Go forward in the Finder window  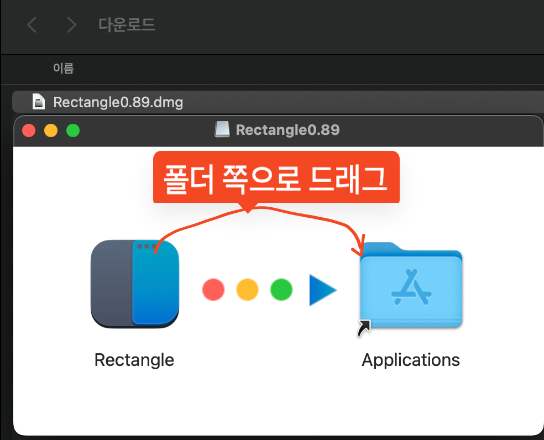tap(71, 25)
